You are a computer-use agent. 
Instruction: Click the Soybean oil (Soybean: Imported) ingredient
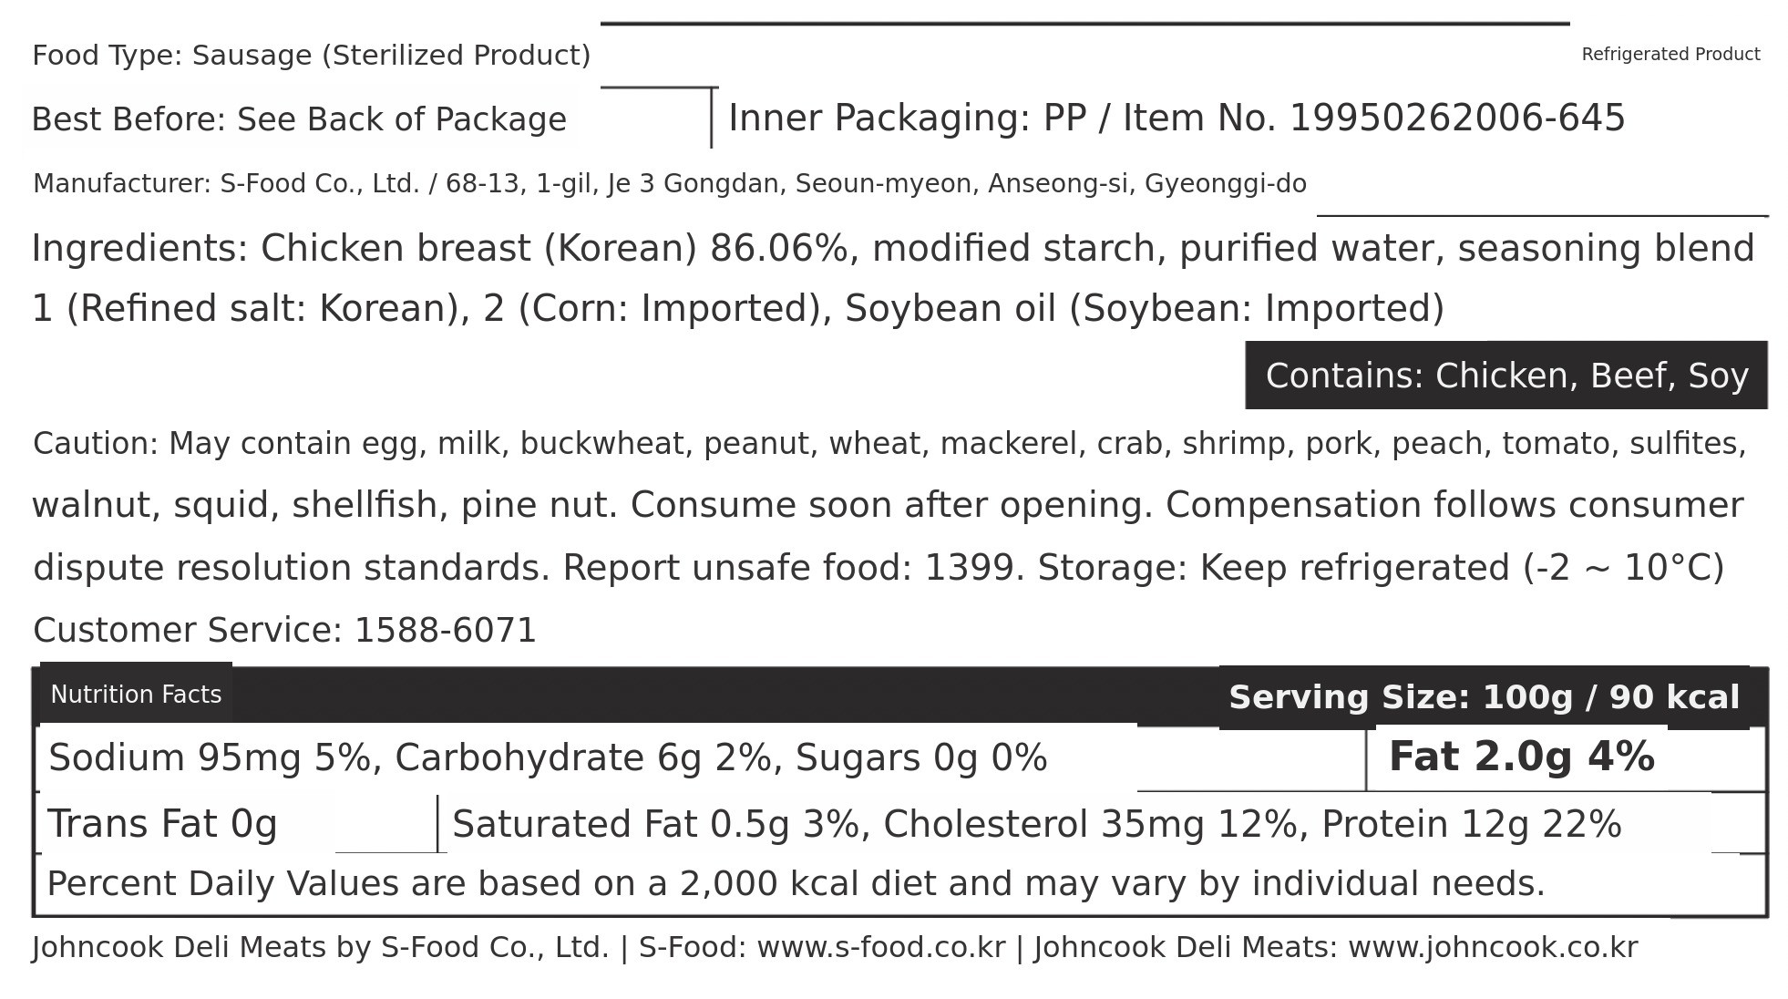click(1144, 308)
